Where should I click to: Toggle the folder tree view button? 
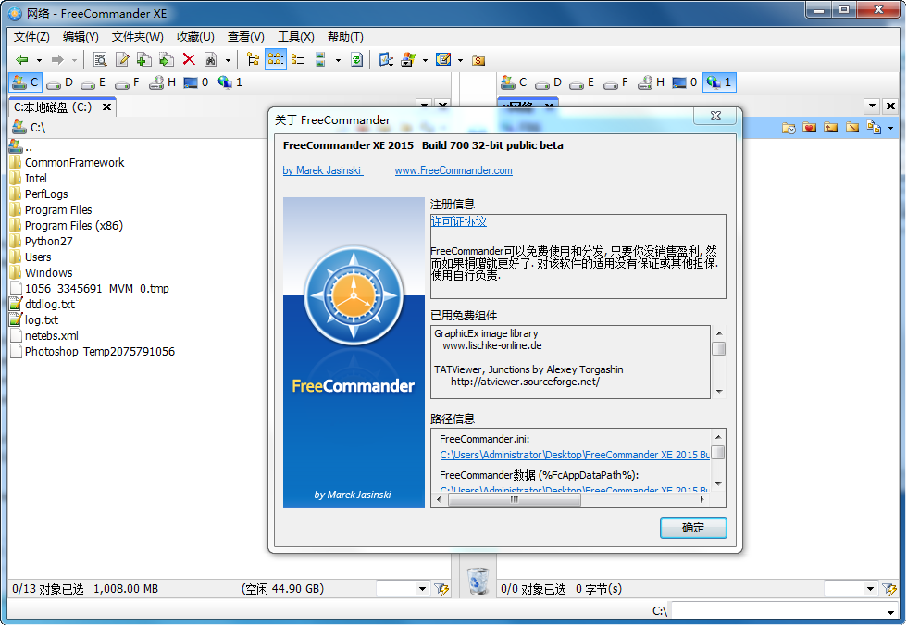pos(253,59)
